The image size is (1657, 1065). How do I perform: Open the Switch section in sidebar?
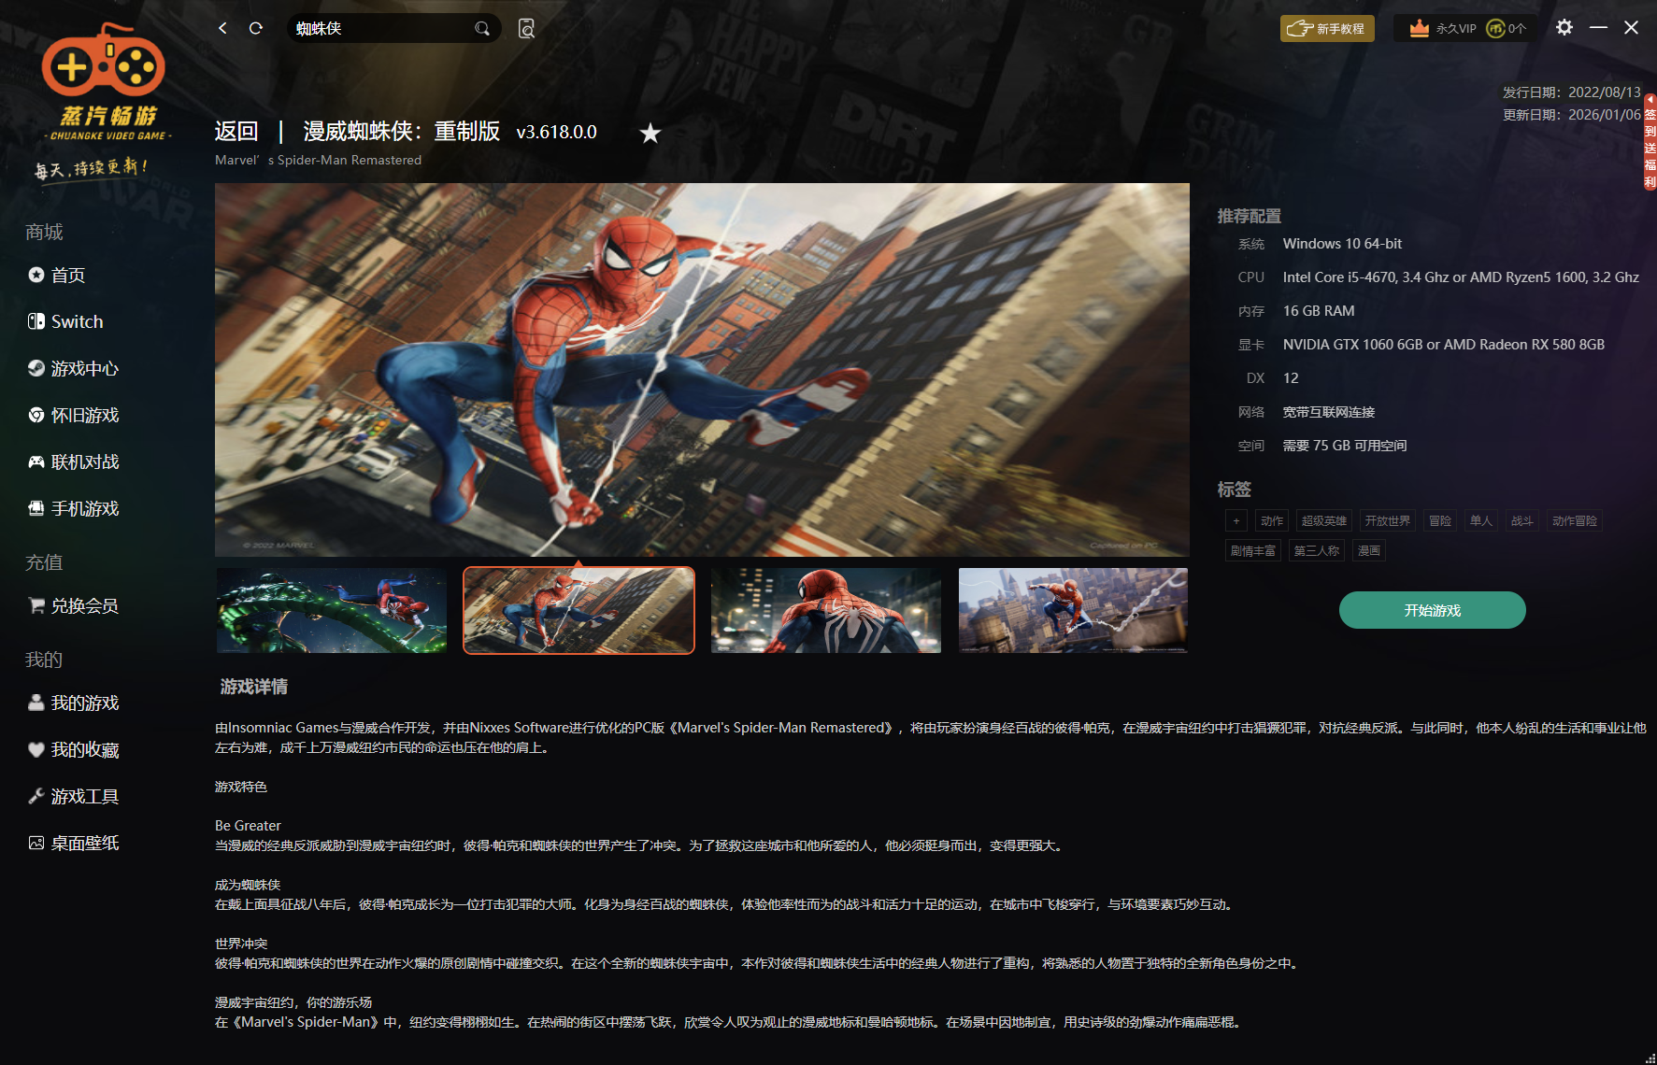[77, 321]
